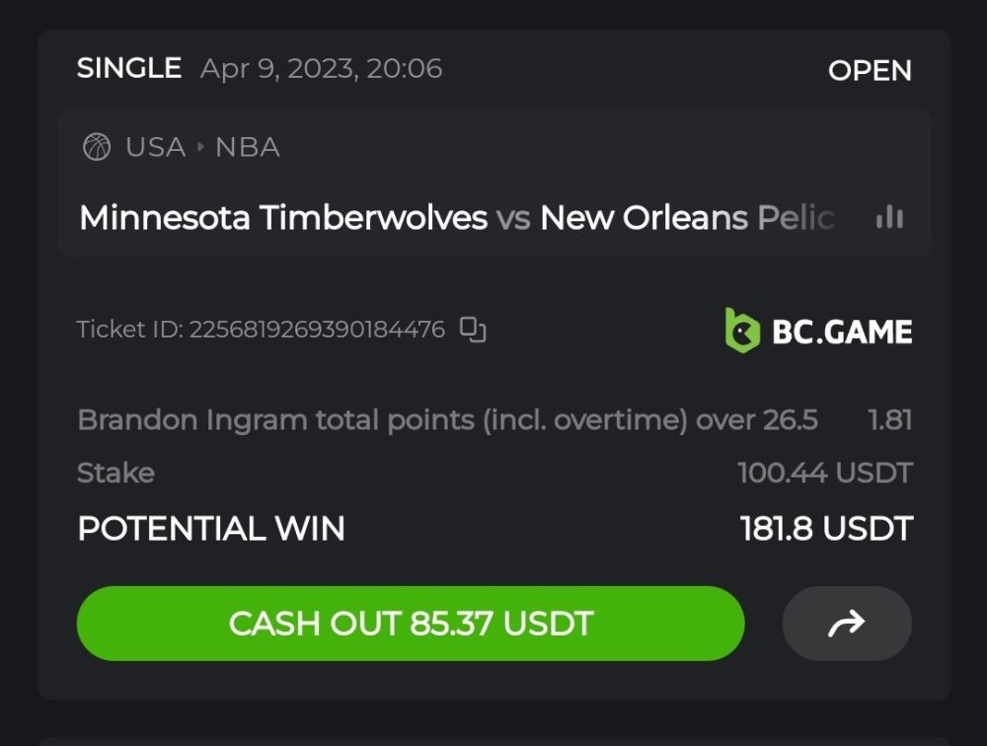Click the OPEN bet status label
987x746 pixels.
click(x=870, y=71)
